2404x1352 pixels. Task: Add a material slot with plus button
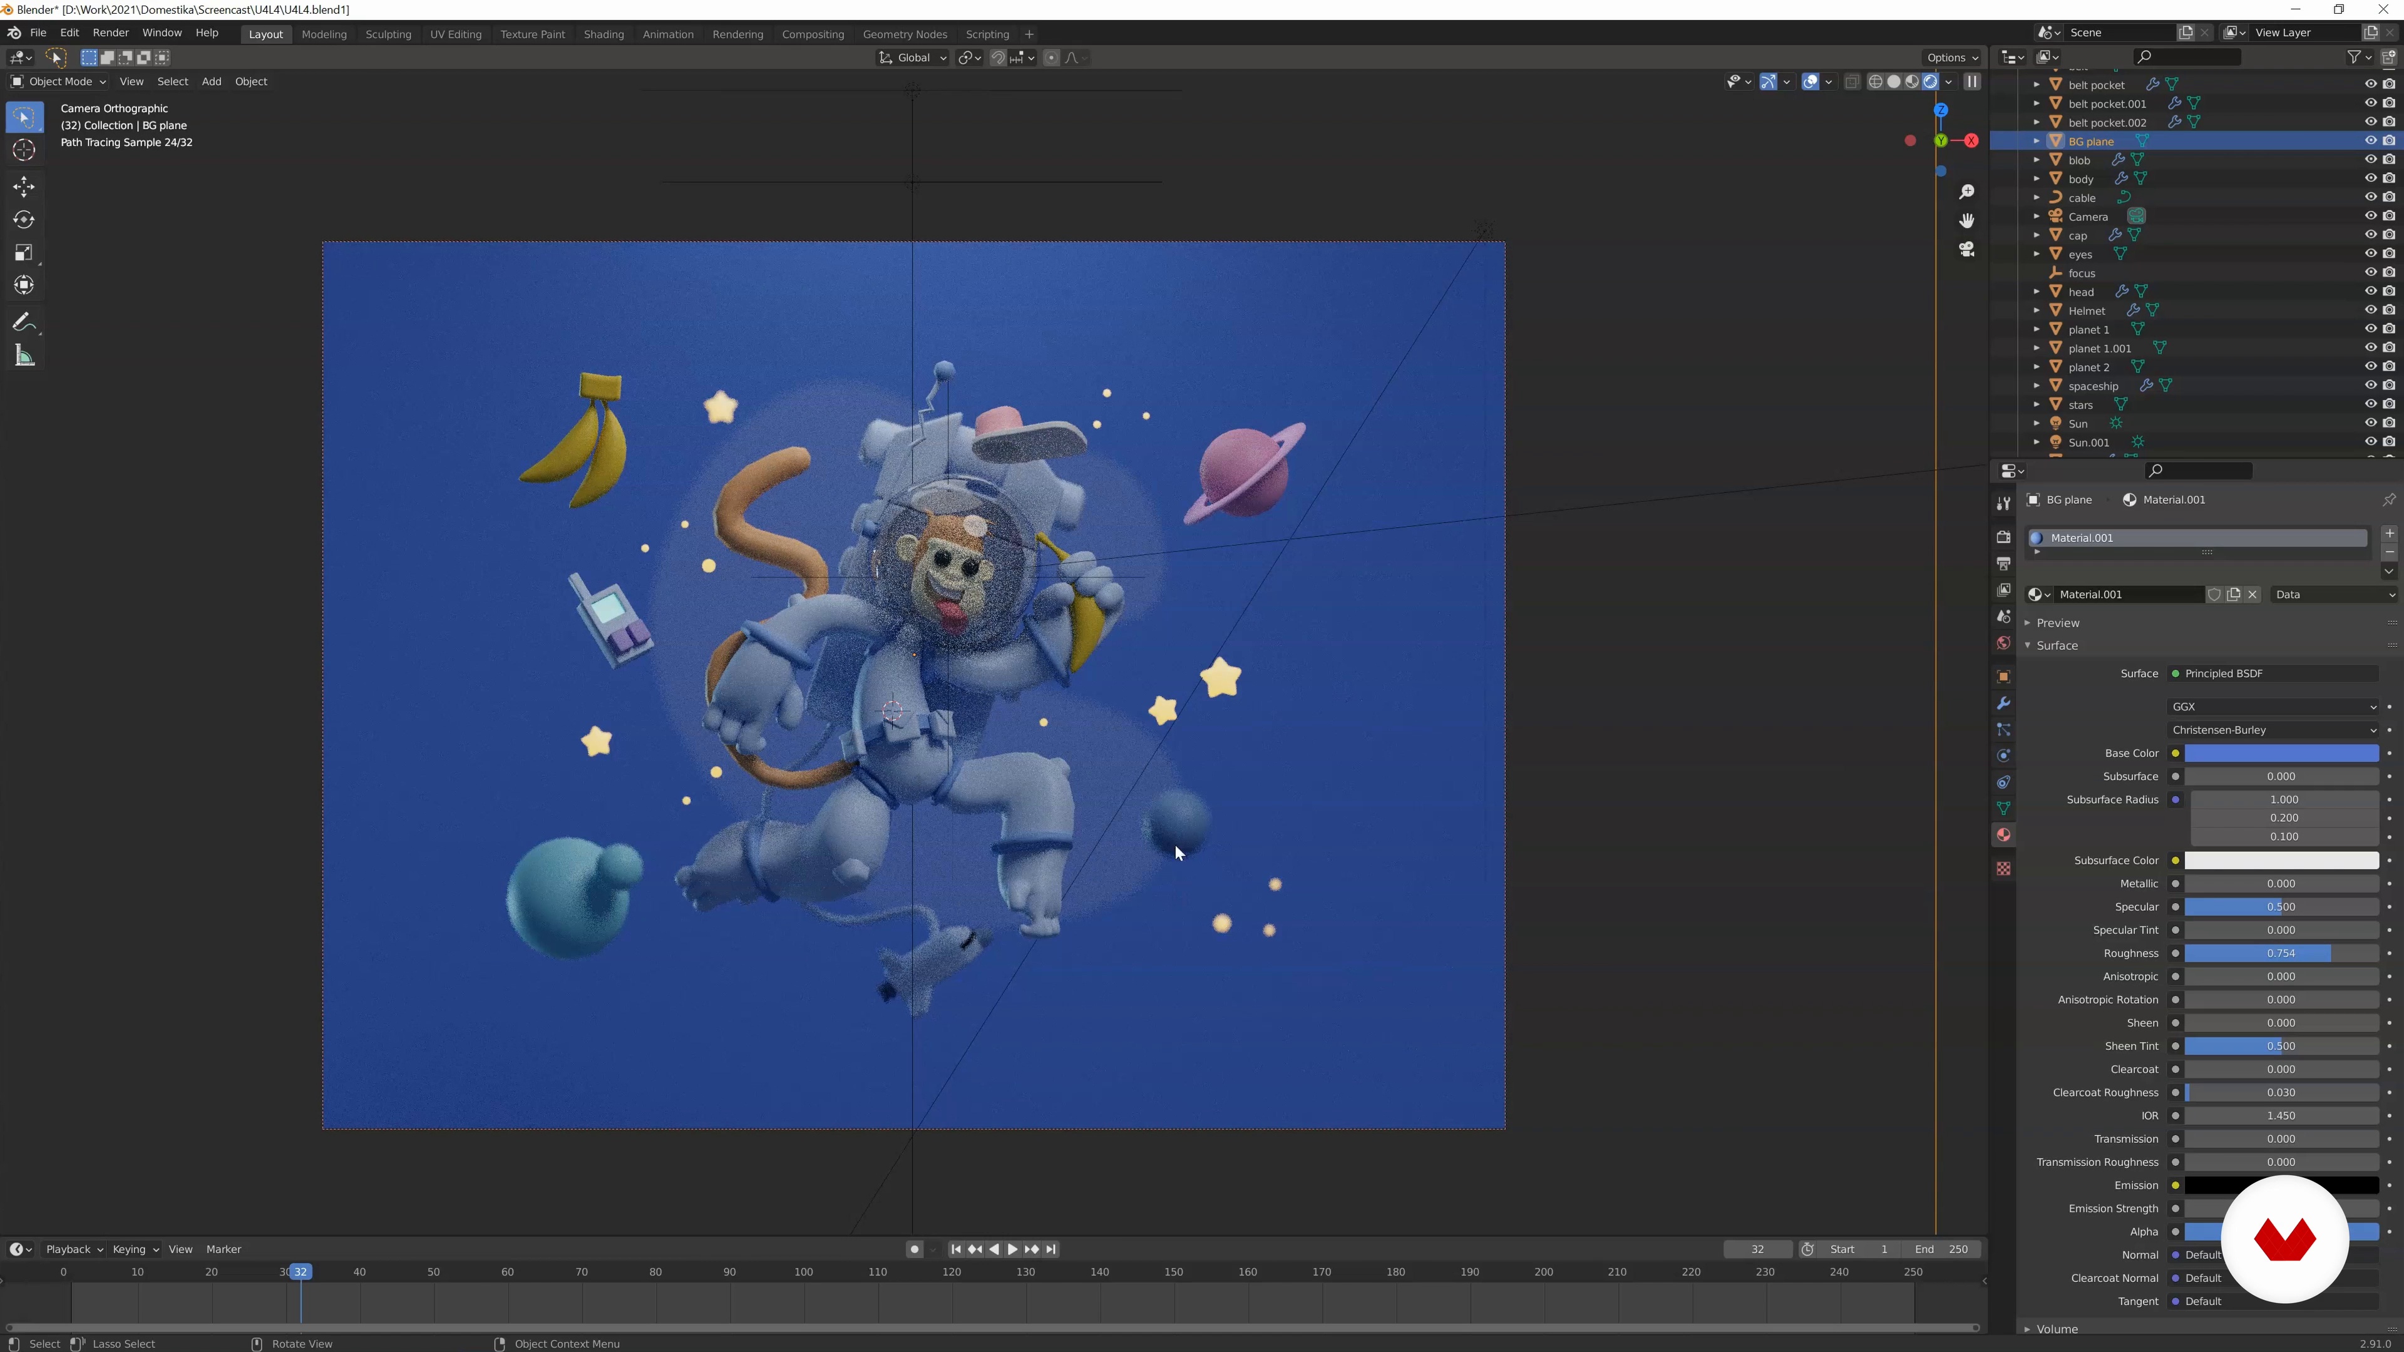[x=2389, y=534]
